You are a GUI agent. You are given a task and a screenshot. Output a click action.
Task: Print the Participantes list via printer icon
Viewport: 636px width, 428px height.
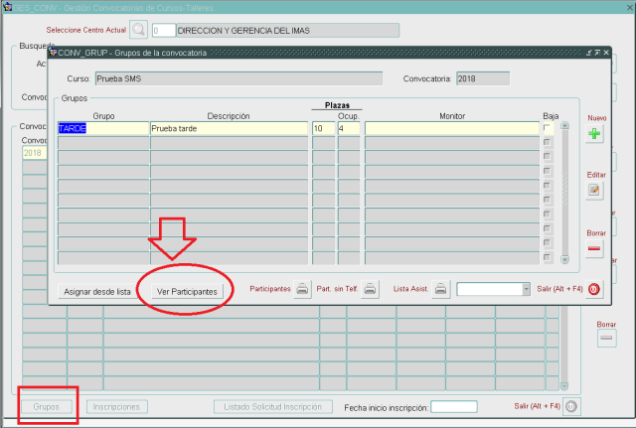[x=303, y=290]
